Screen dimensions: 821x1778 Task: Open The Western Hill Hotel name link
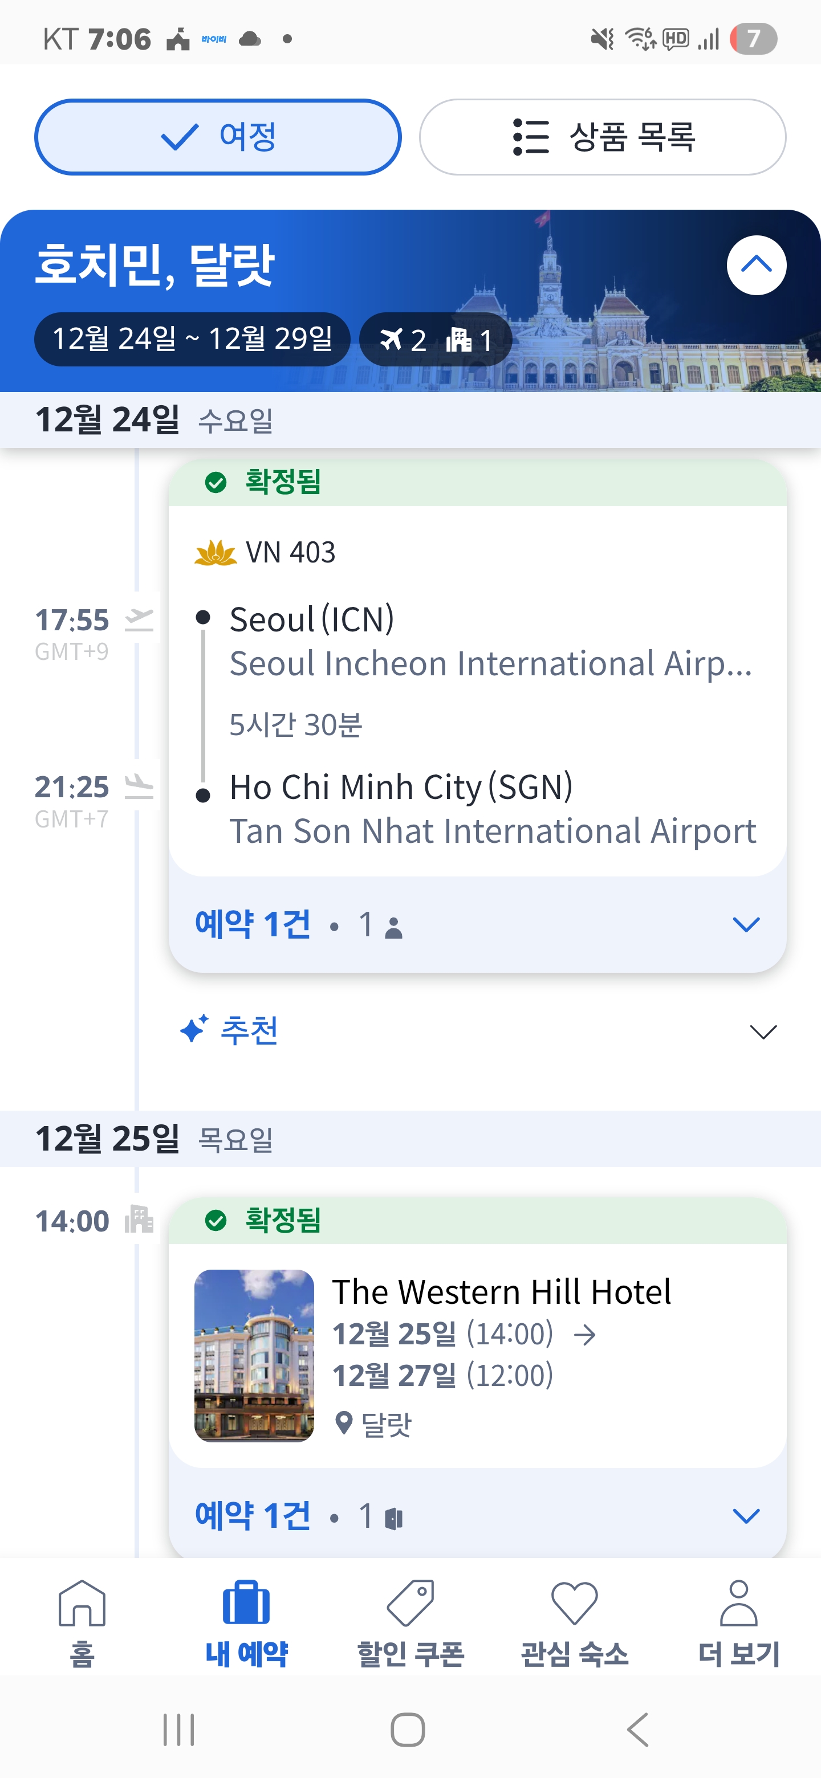coord(501,1291)
